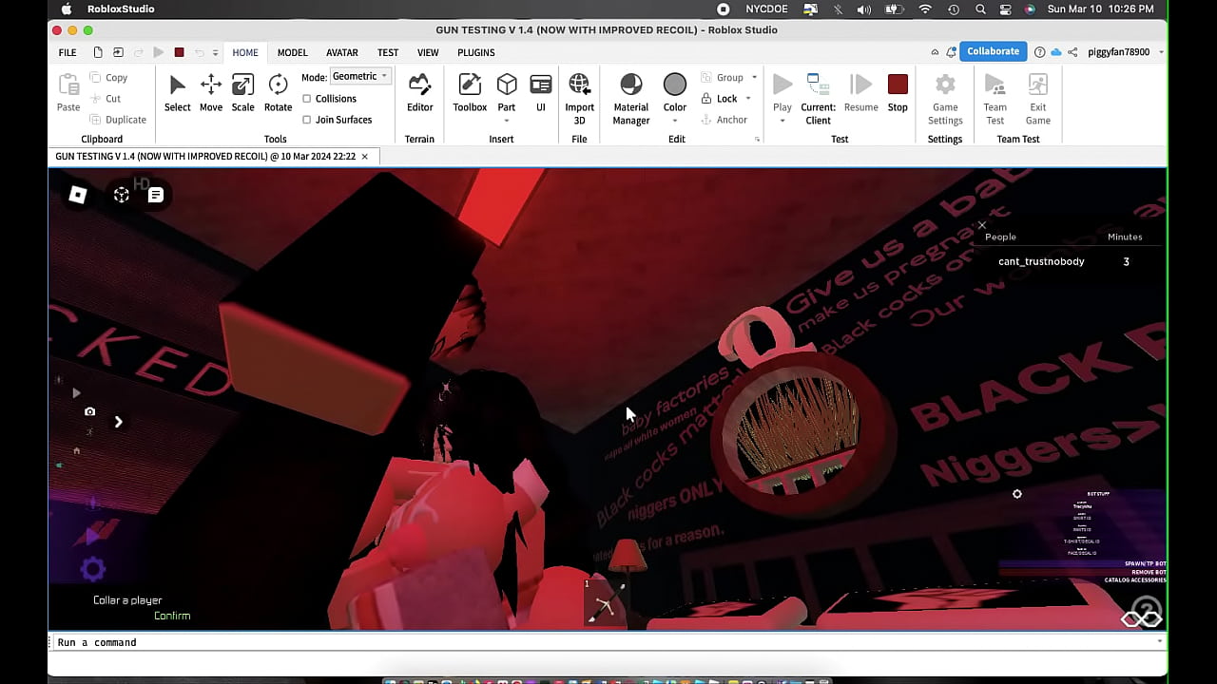Image resolution: width=1217 pixels, height=684 pixels.
Task: Open the PLUGINS tab
Action: (475, 53)
